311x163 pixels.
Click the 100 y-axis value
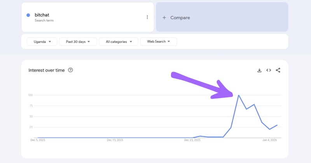click(30, 95)
